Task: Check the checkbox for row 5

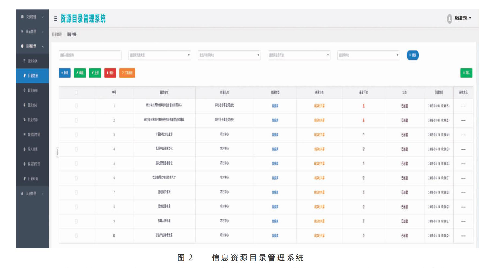Action: coord(76,164)
